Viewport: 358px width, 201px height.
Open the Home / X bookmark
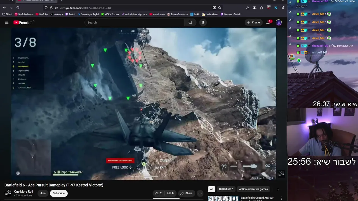tap(57, 14)
